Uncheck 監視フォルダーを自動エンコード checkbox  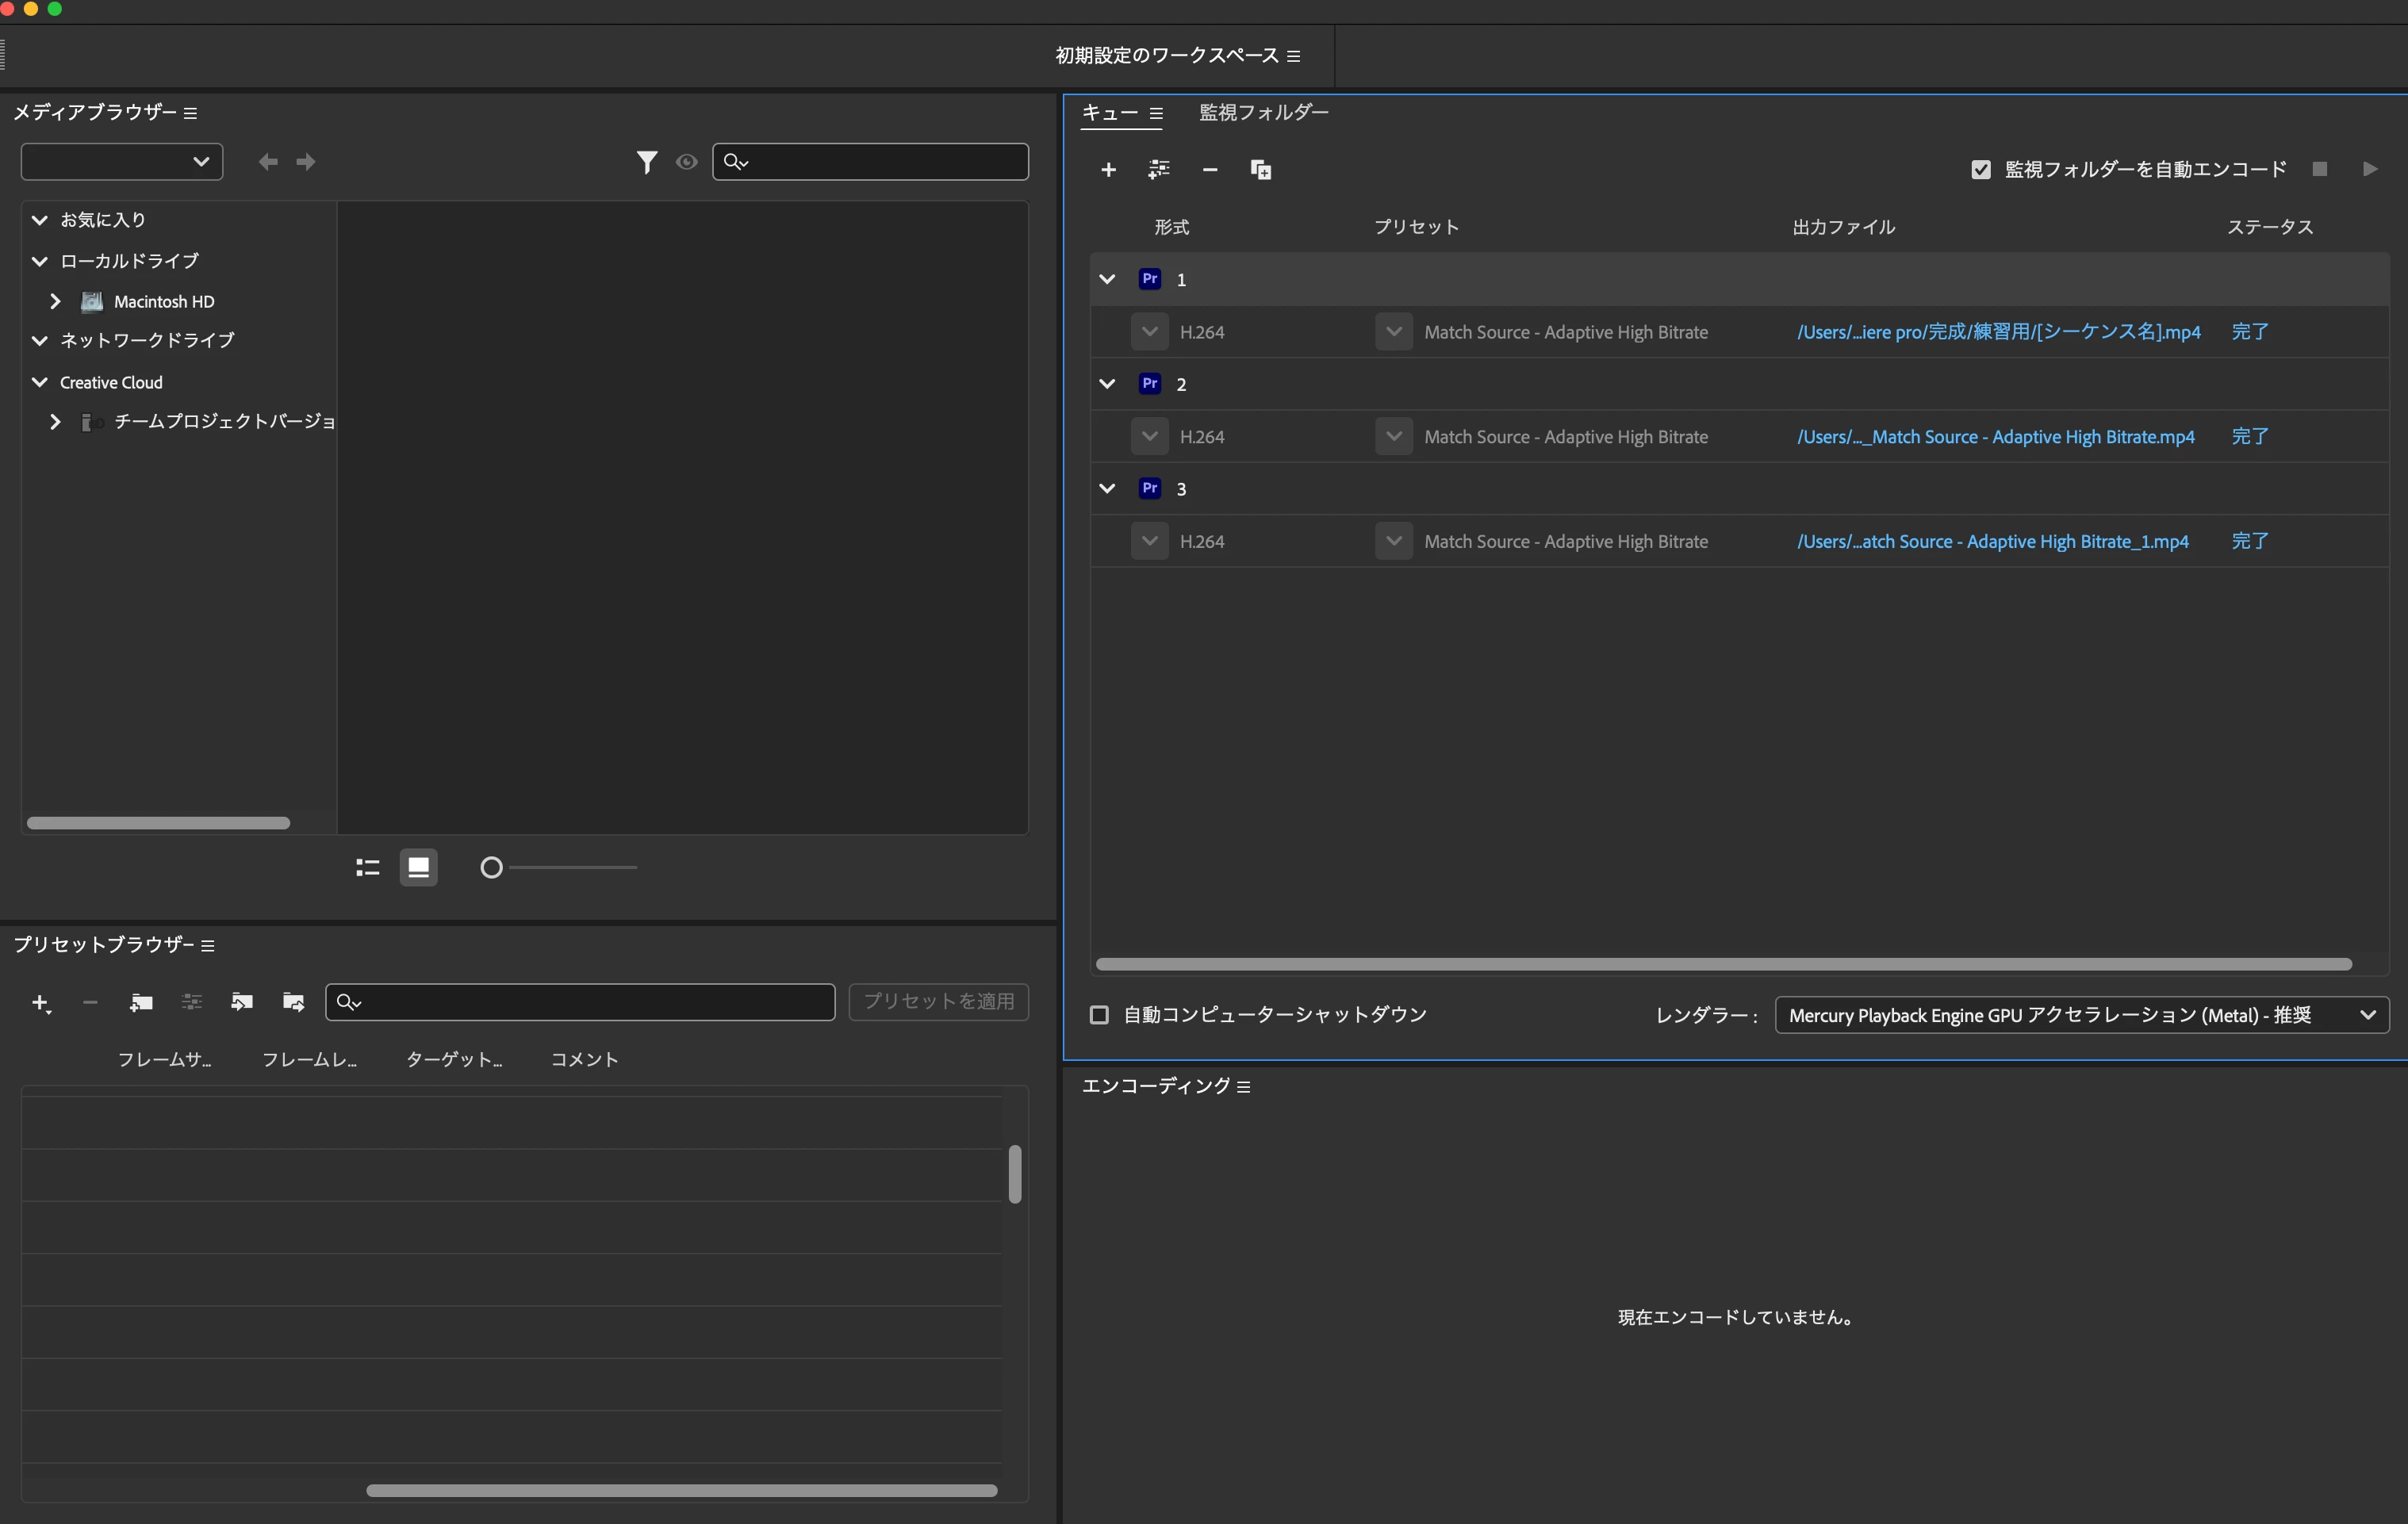pos(1980,170)
